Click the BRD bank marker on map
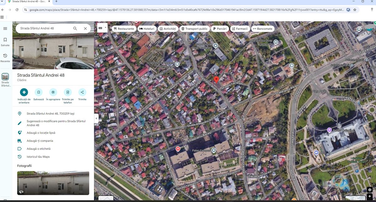 [316, 153]
